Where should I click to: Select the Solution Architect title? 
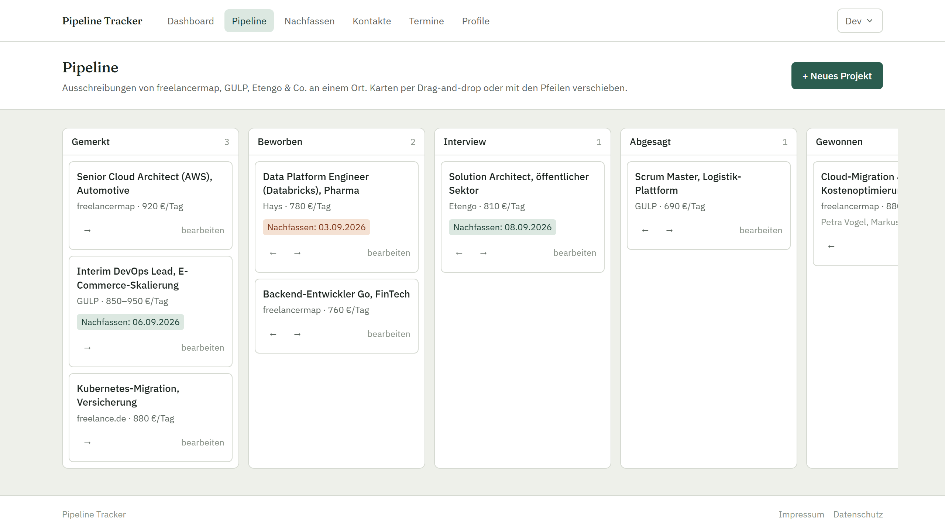tap(519, 183)
